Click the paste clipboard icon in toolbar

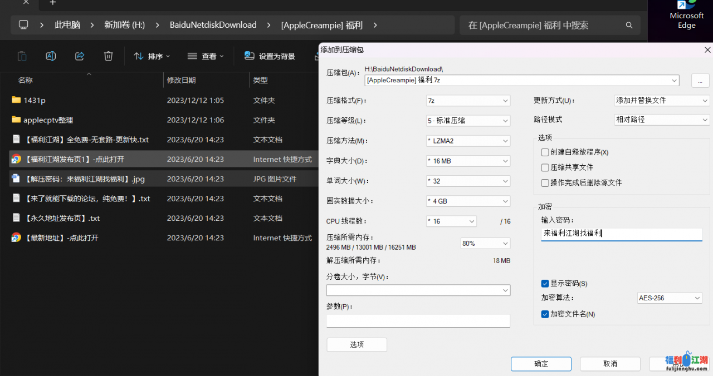22,56
